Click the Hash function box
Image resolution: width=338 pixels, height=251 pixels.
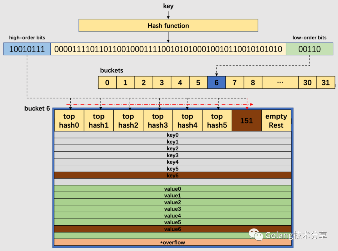[x=168, y=26]
